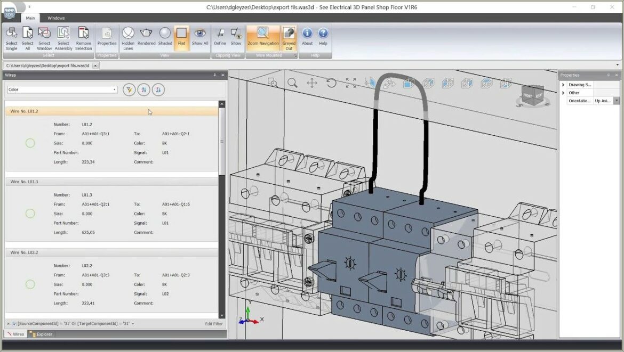Open the Main ribbon tab
This screenshot has height=352, width=624.
coord(30,18)
